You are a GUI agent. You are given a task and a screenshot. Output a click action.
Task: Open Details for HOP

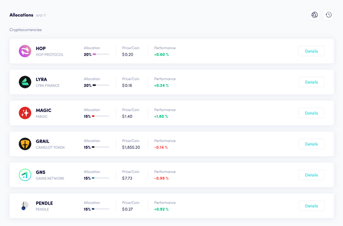tap(311, 51)
